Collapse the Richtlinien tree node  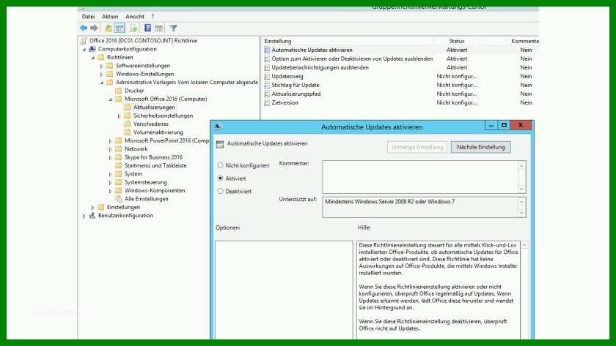pos(93,58)
